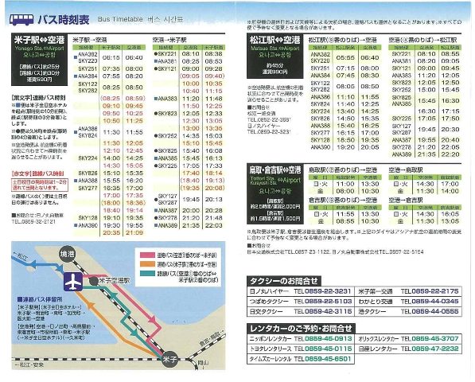Click the 米子駅⇔空港 black header box
This screenshot has height=382, width=475.
coord(39,60)
